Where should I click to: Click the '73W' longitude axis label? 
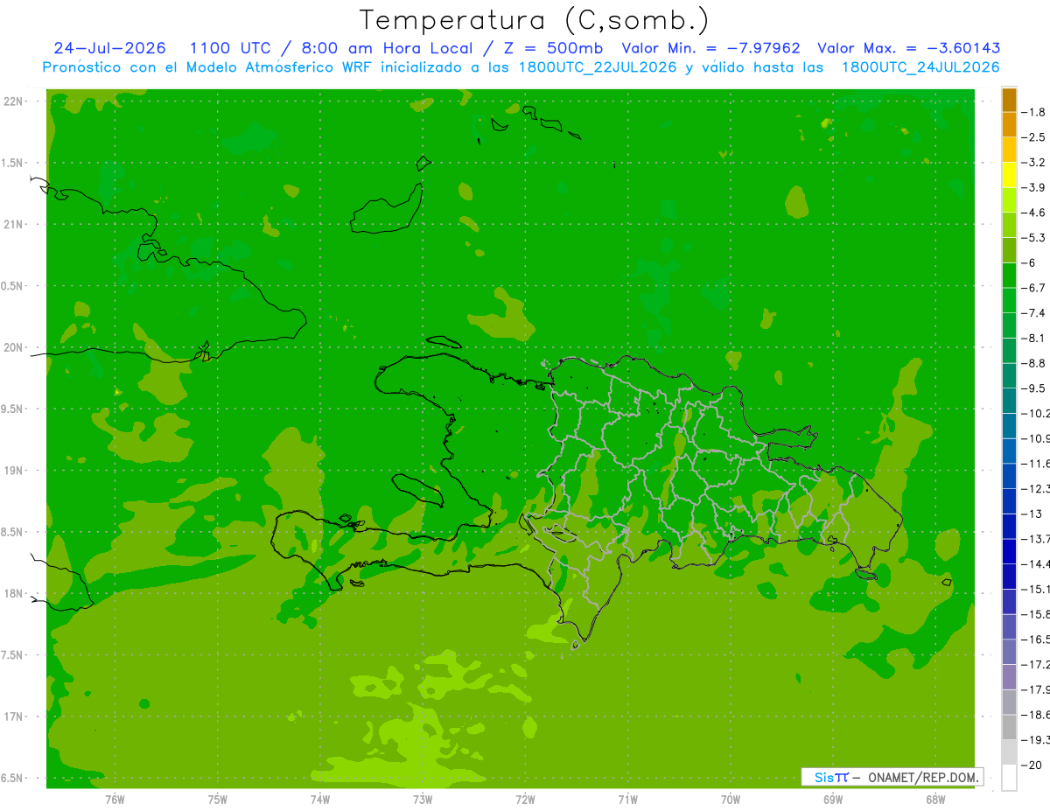pyautogui.click(x=423, y=799)
